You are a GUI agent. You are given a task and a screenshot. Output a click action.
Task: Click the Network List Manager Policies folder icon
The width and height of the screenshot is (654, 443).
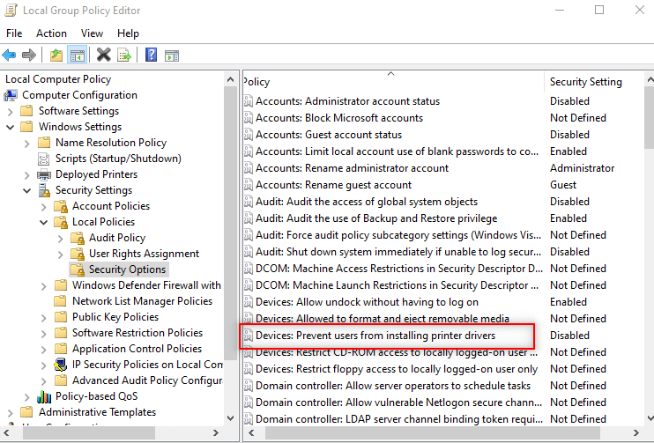[x=61, y=301]
